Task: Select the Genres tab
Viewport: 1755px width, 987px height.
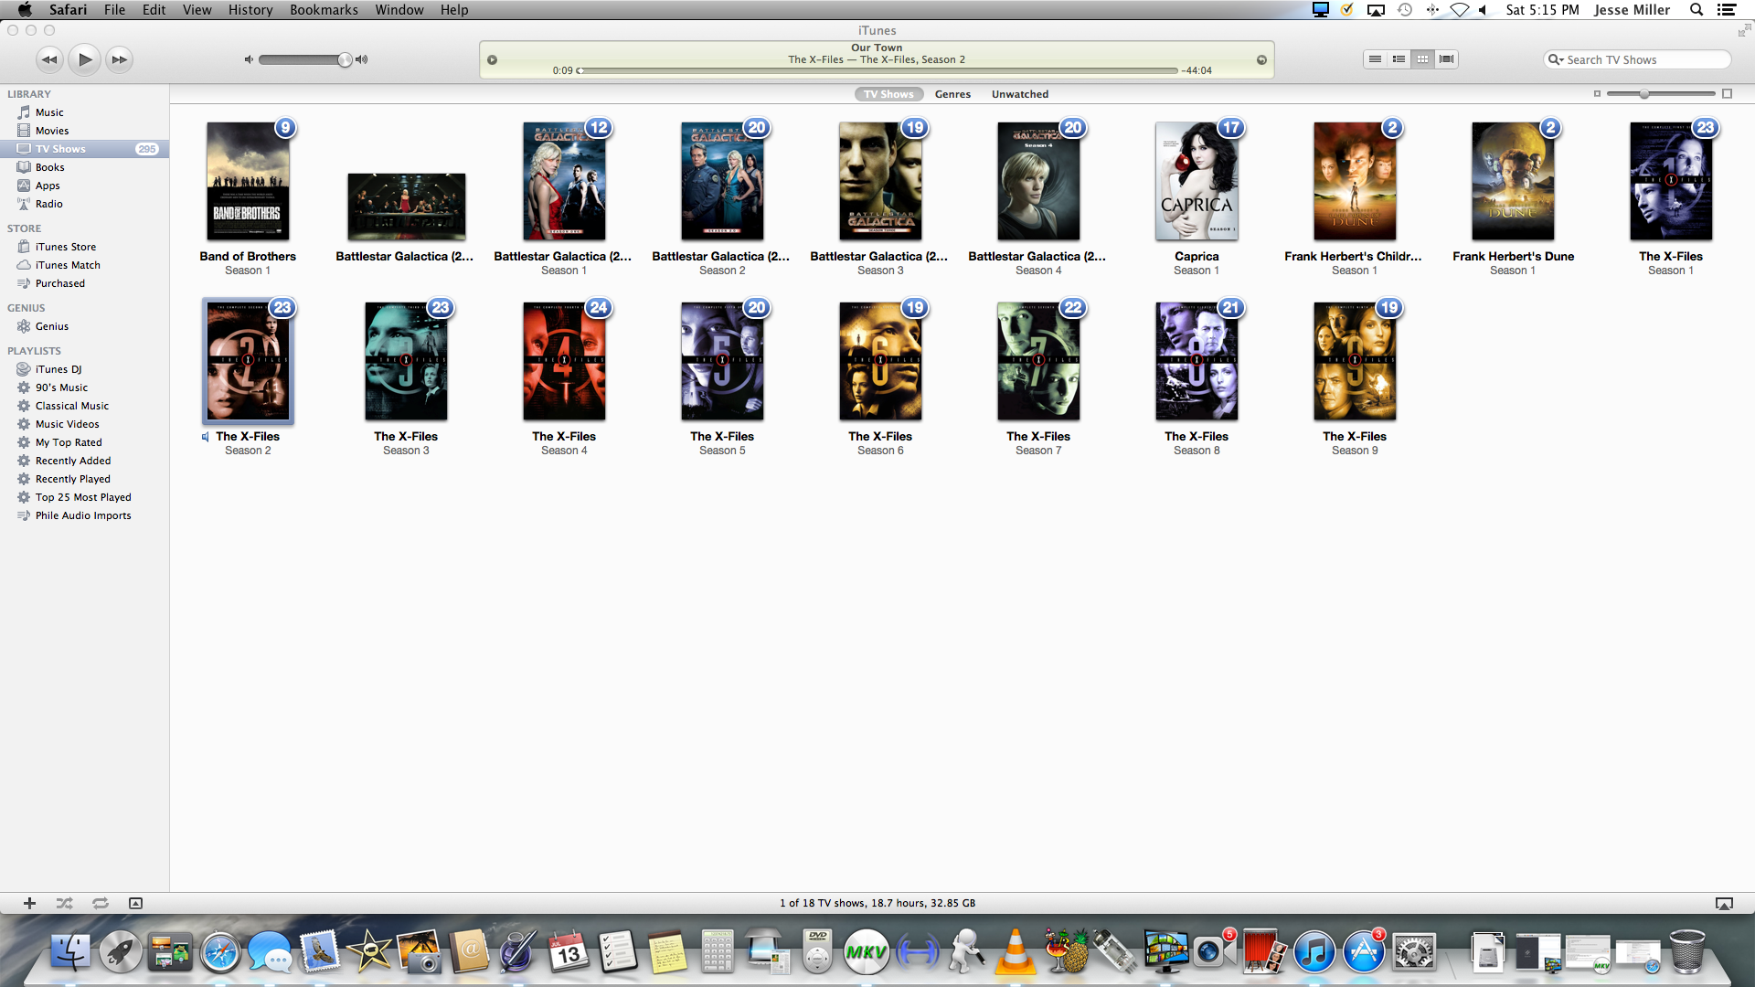Action: click(952, 94)
